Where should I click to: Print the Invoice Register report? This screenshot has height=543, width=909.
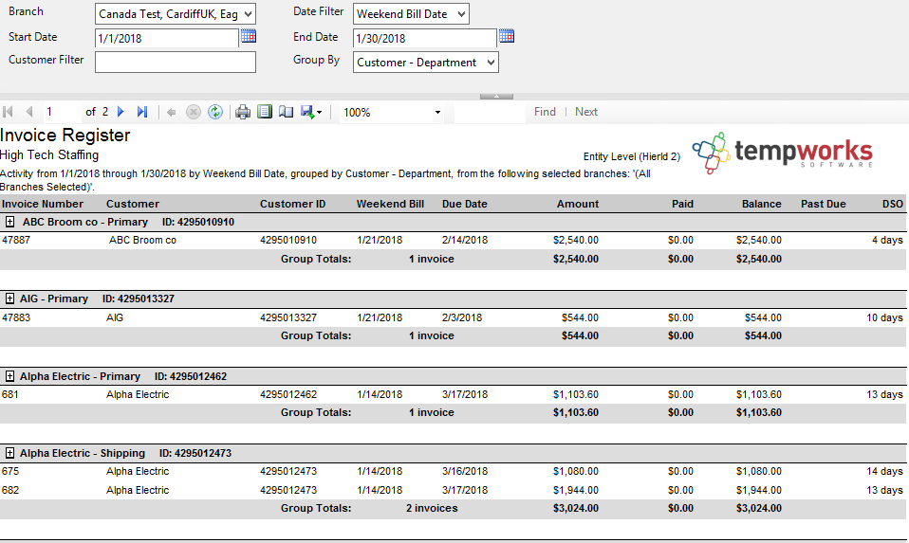243,112
